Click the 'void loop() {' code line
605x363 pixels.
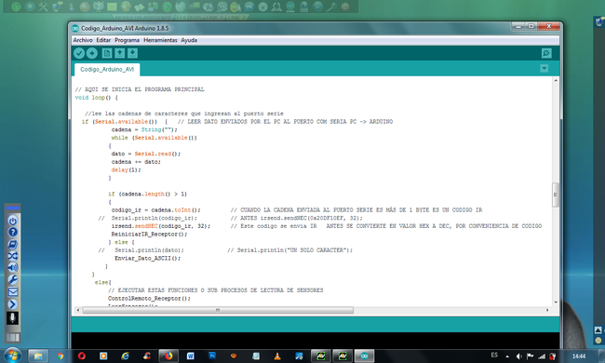(x=97, y=98)
